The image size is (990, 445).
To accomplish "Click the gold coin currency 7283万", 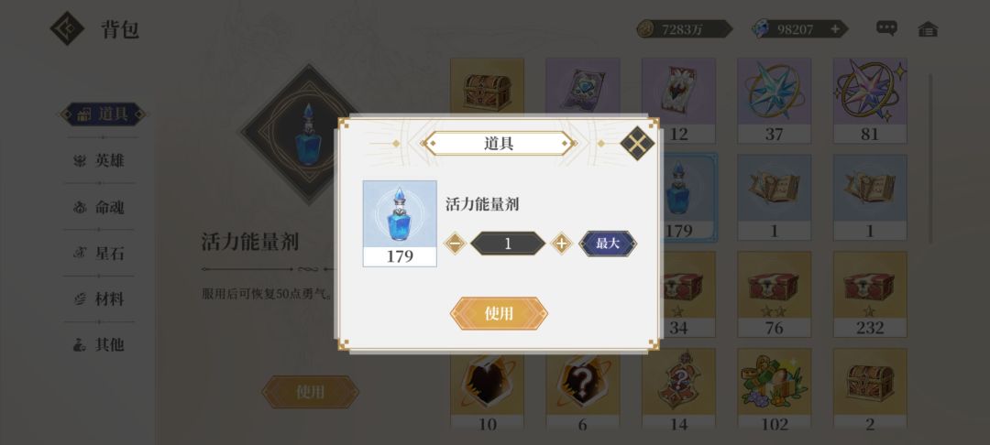I will coord(684,29).
